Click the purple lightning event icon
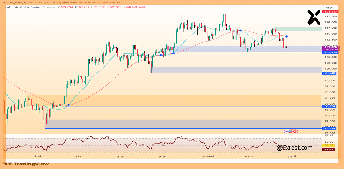 tap(287, 131)
